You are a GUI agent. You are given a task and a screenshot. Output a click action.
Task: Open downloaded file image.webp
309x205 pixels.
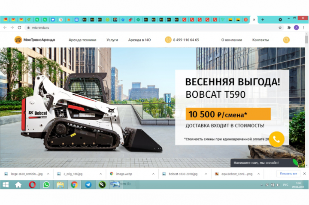[121, 174]
